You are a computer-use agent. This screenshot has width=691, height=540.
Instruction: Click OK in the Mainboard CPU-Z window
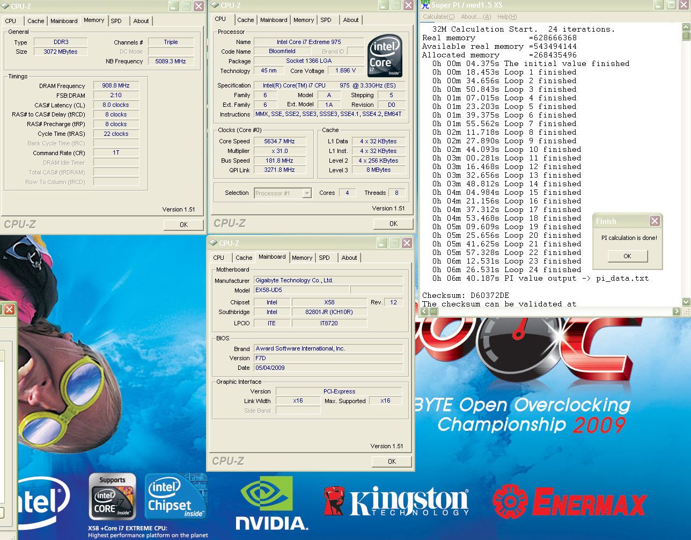pos(392,461)
